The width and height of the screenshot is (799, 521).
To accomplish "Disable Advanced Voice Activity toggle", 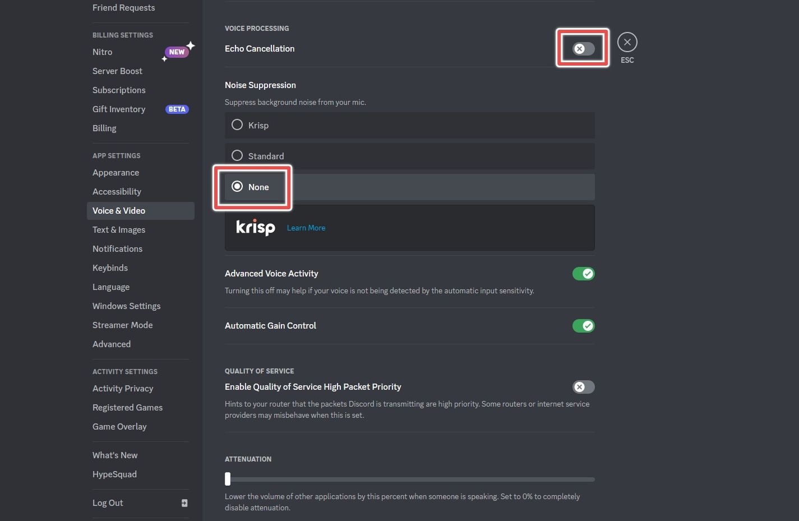I will 583,274.
